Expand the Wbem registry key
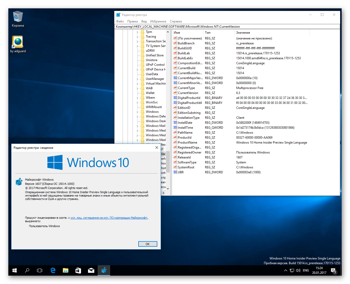The width and height of the screenshot is (350, 284). click(137, 98)
